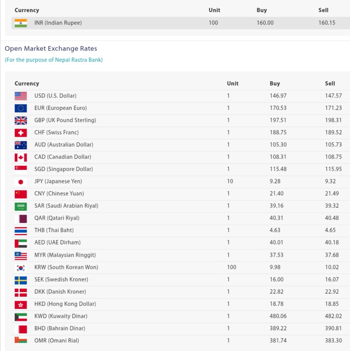Click the Swiss flag icon
The height and width of the screenshot is (351, 350).
21,133
